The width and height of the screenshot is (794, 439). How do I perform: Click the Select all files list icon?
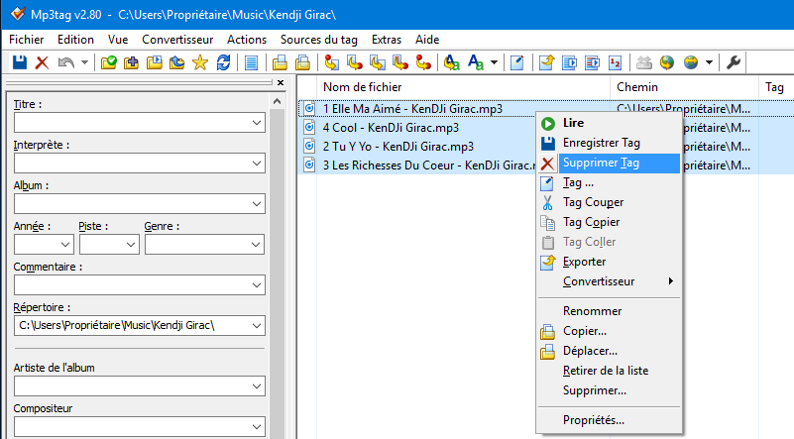[251, 62]
